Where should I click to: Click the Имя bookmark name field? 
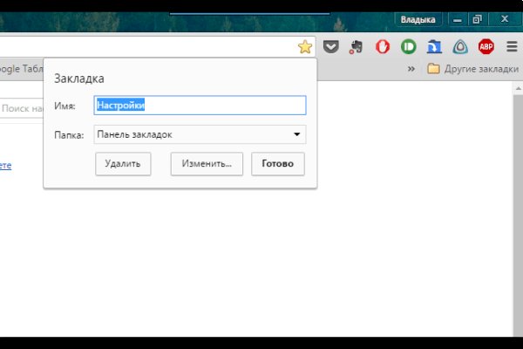pyautogui.click(x=200, y=106)
